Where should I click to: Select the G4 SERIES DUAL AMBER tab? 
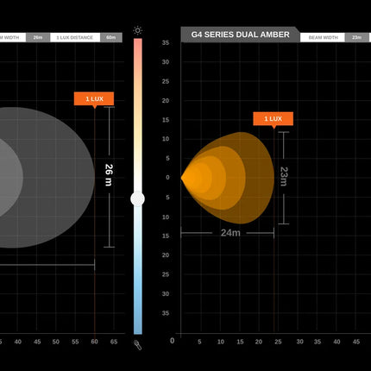240,35
